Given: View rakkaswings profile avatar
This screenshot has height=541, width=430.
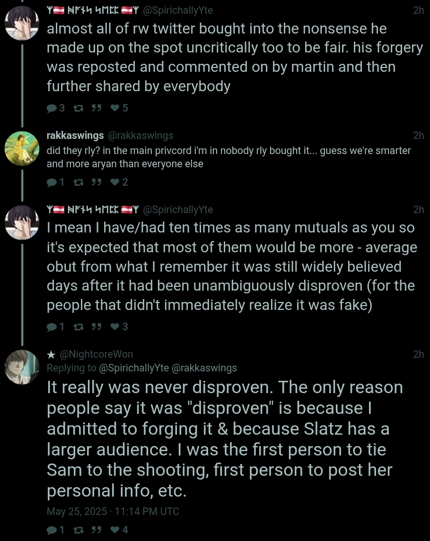Looking at the screenshot, I should pyautogui.click(x=22, y=149).
